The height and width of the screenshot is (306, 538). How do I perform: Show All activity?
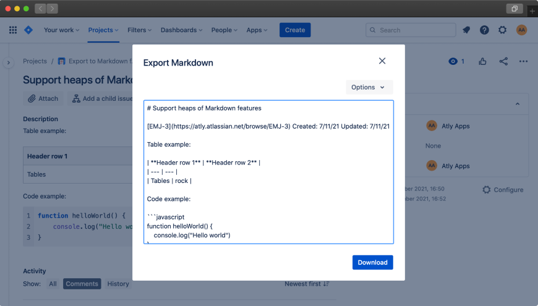pyautogui.click(x=53, y=284)
